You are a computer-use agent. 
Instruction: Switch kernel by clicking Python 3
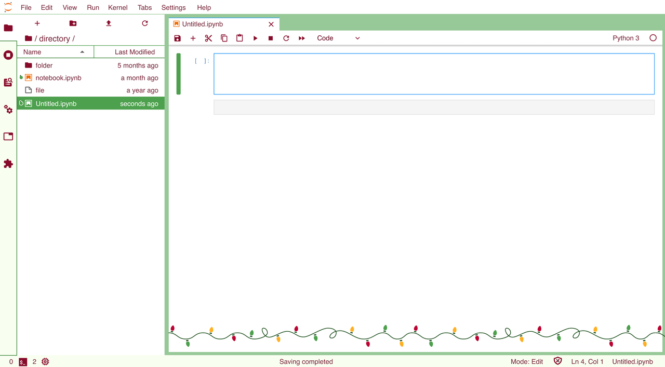(626, 38)
